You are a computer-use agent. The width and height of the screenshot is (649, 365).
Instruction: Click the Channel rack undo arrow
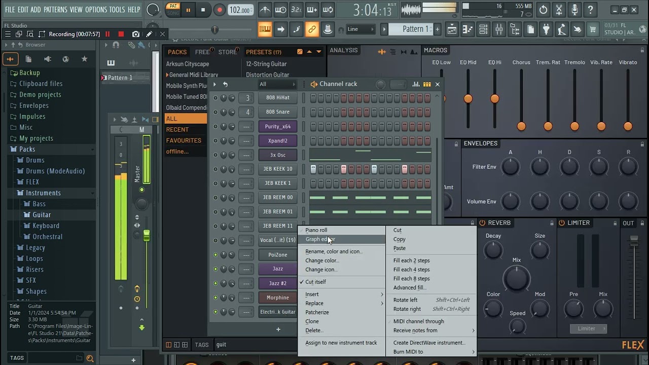click(225, 84)
